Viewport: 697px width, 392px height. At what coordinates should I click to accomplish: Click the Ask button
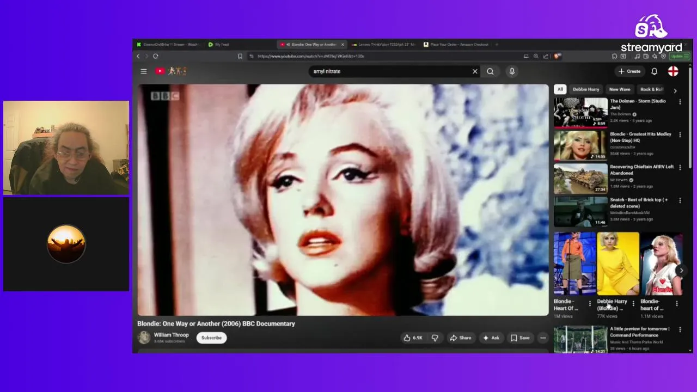tap(491, 338)
